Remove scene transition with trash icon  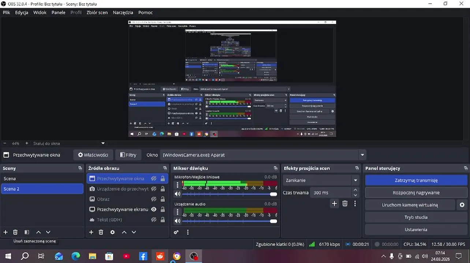(x=345, y=203)
